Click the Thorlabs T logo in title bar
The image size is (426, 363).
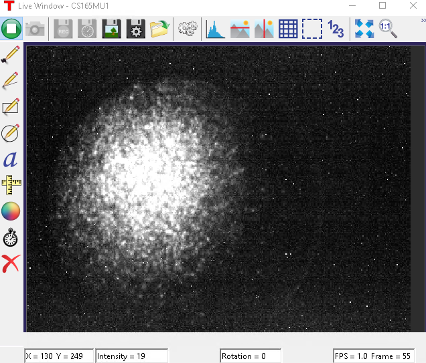click(x=9, y=6)
